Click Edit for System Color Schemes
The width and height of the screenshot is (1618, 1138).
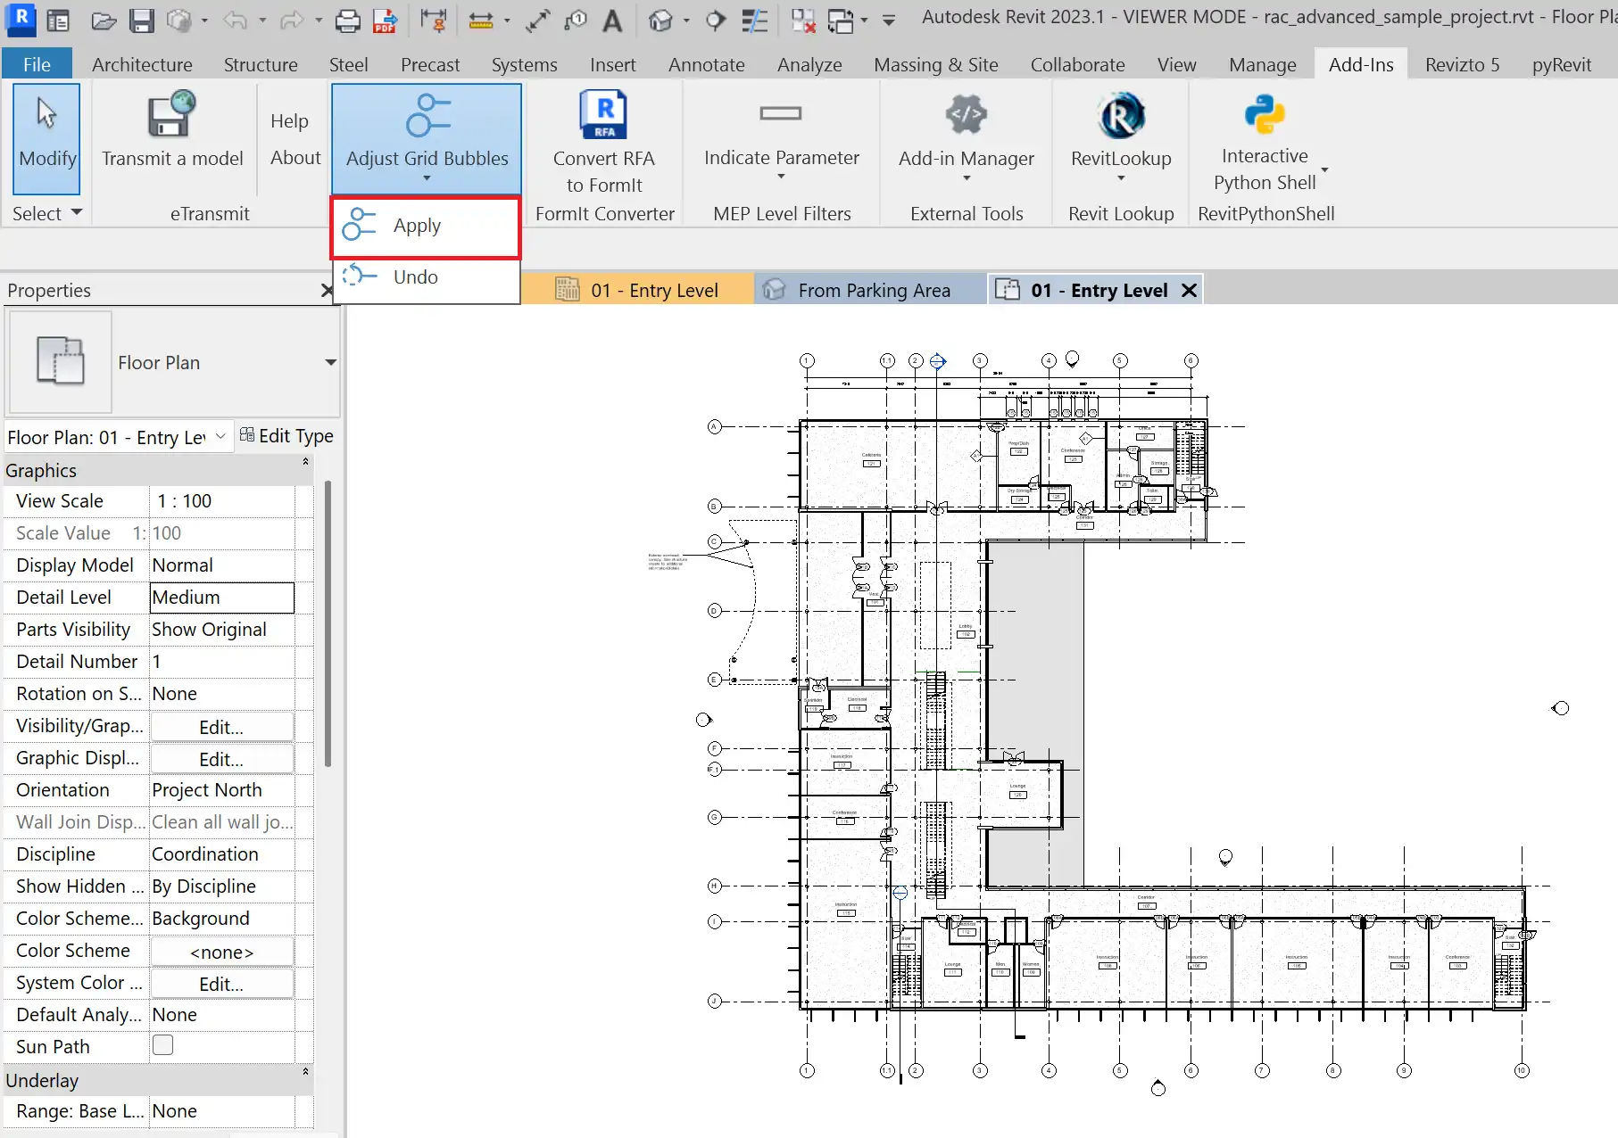[221, 984]
